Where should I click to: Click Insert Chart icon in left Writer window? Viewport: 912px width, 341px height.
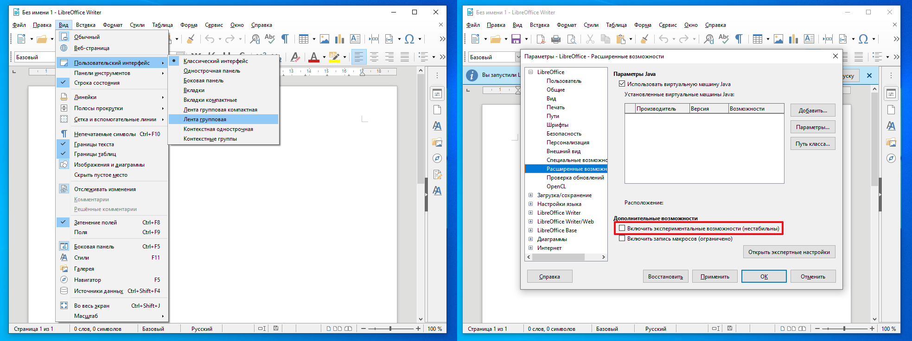coord(340,39)
